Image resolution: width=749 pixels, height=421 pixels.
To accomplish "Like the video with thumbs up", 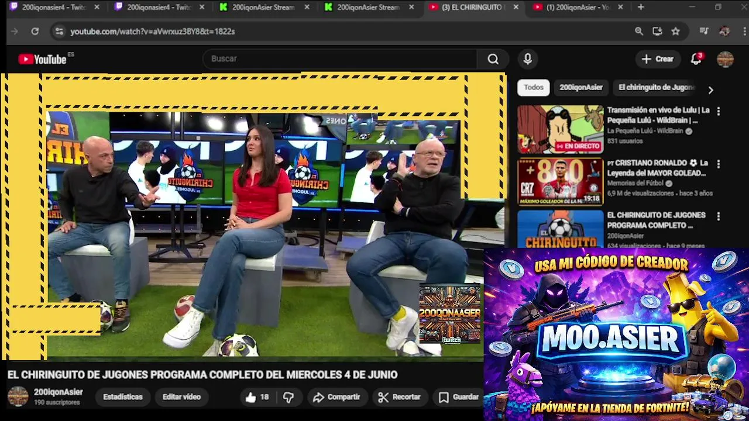I will click(257, 397).
